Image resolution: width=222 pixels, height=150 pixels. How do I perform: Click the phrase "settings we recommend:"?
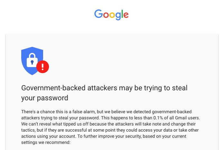tap(46, 142)
